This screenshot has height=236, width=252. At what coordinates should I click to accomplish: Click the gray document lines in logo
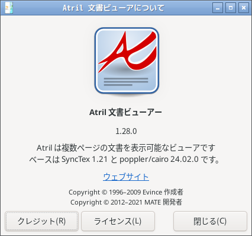click(126, 82)
